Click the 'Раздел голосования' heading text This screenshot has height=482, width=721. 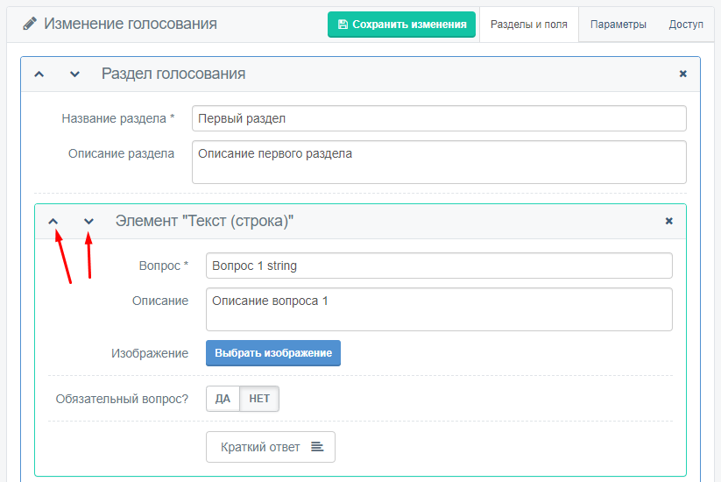coord(173,74)
